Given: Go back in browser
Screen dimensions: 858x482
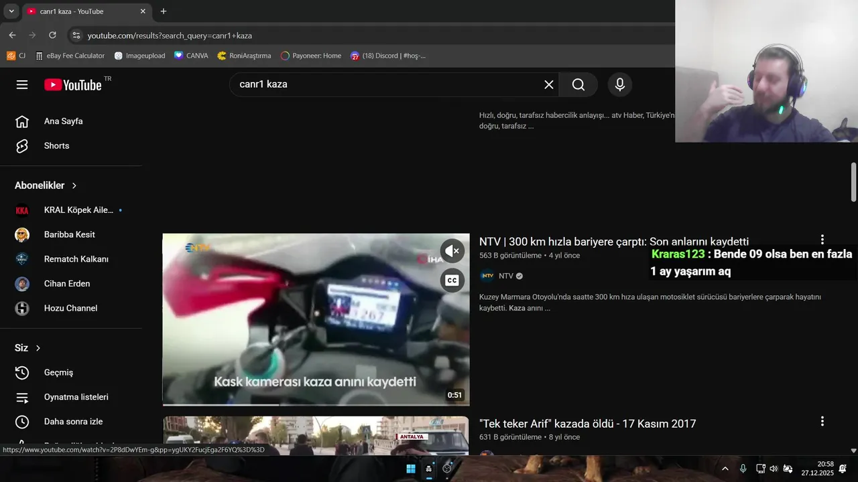Looking at the screenshot, I should pos(12,35).
